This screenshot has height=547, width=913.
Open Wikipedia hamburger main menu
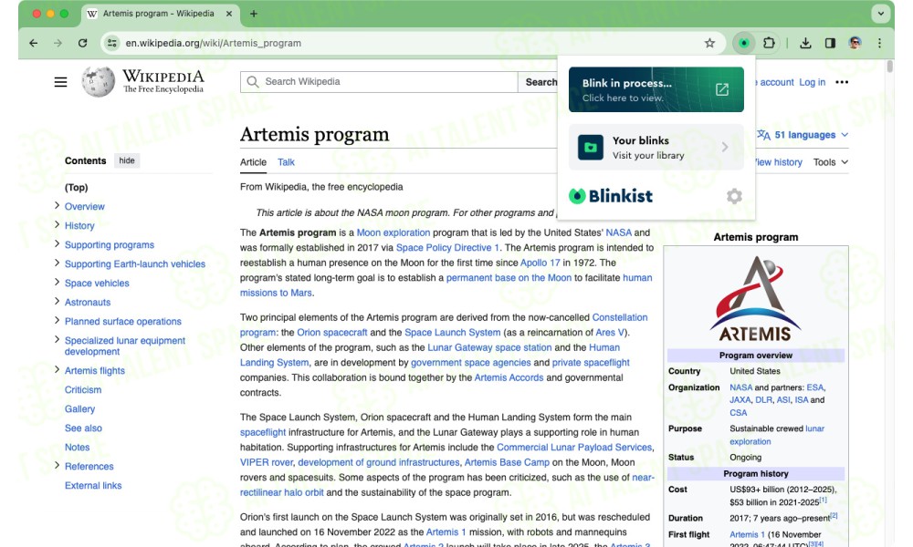pos(60,82)
